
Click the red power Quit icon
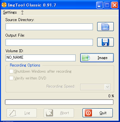coord(88,113)
